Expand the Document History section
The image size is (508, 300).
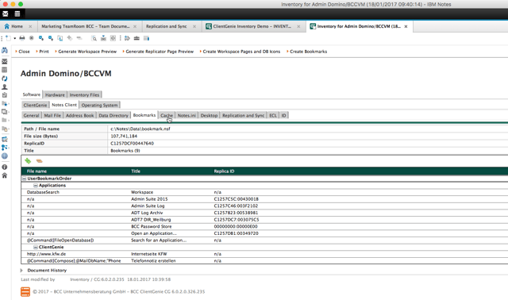tap(21, 270)
